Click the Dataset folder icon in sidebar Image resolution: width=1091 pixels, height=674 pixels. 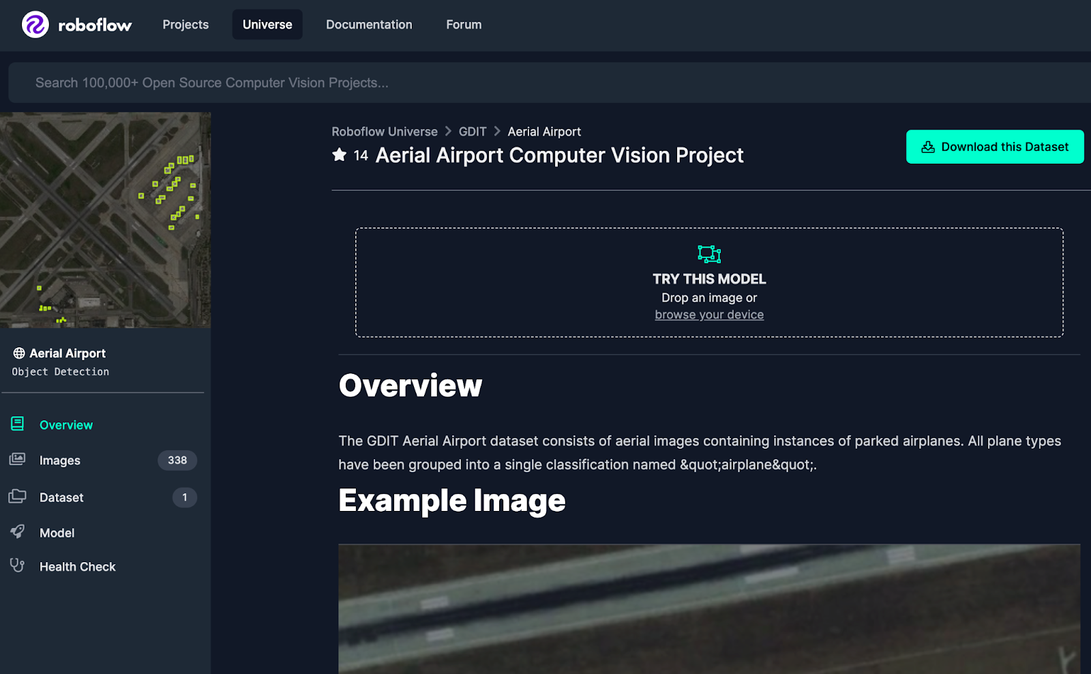18,496
